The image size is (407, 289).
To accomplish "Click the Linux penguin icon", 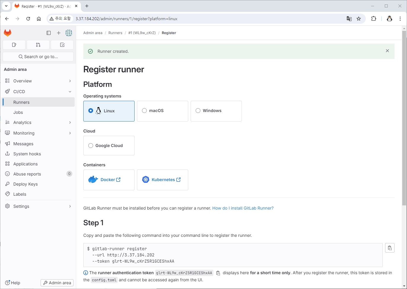I will (98, 111).
